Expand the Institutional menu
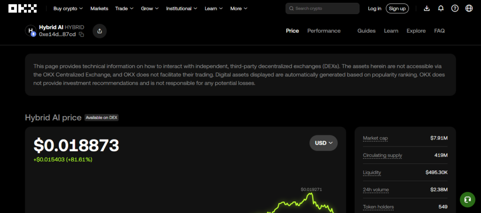481x213 pixels. coord(182,8)
